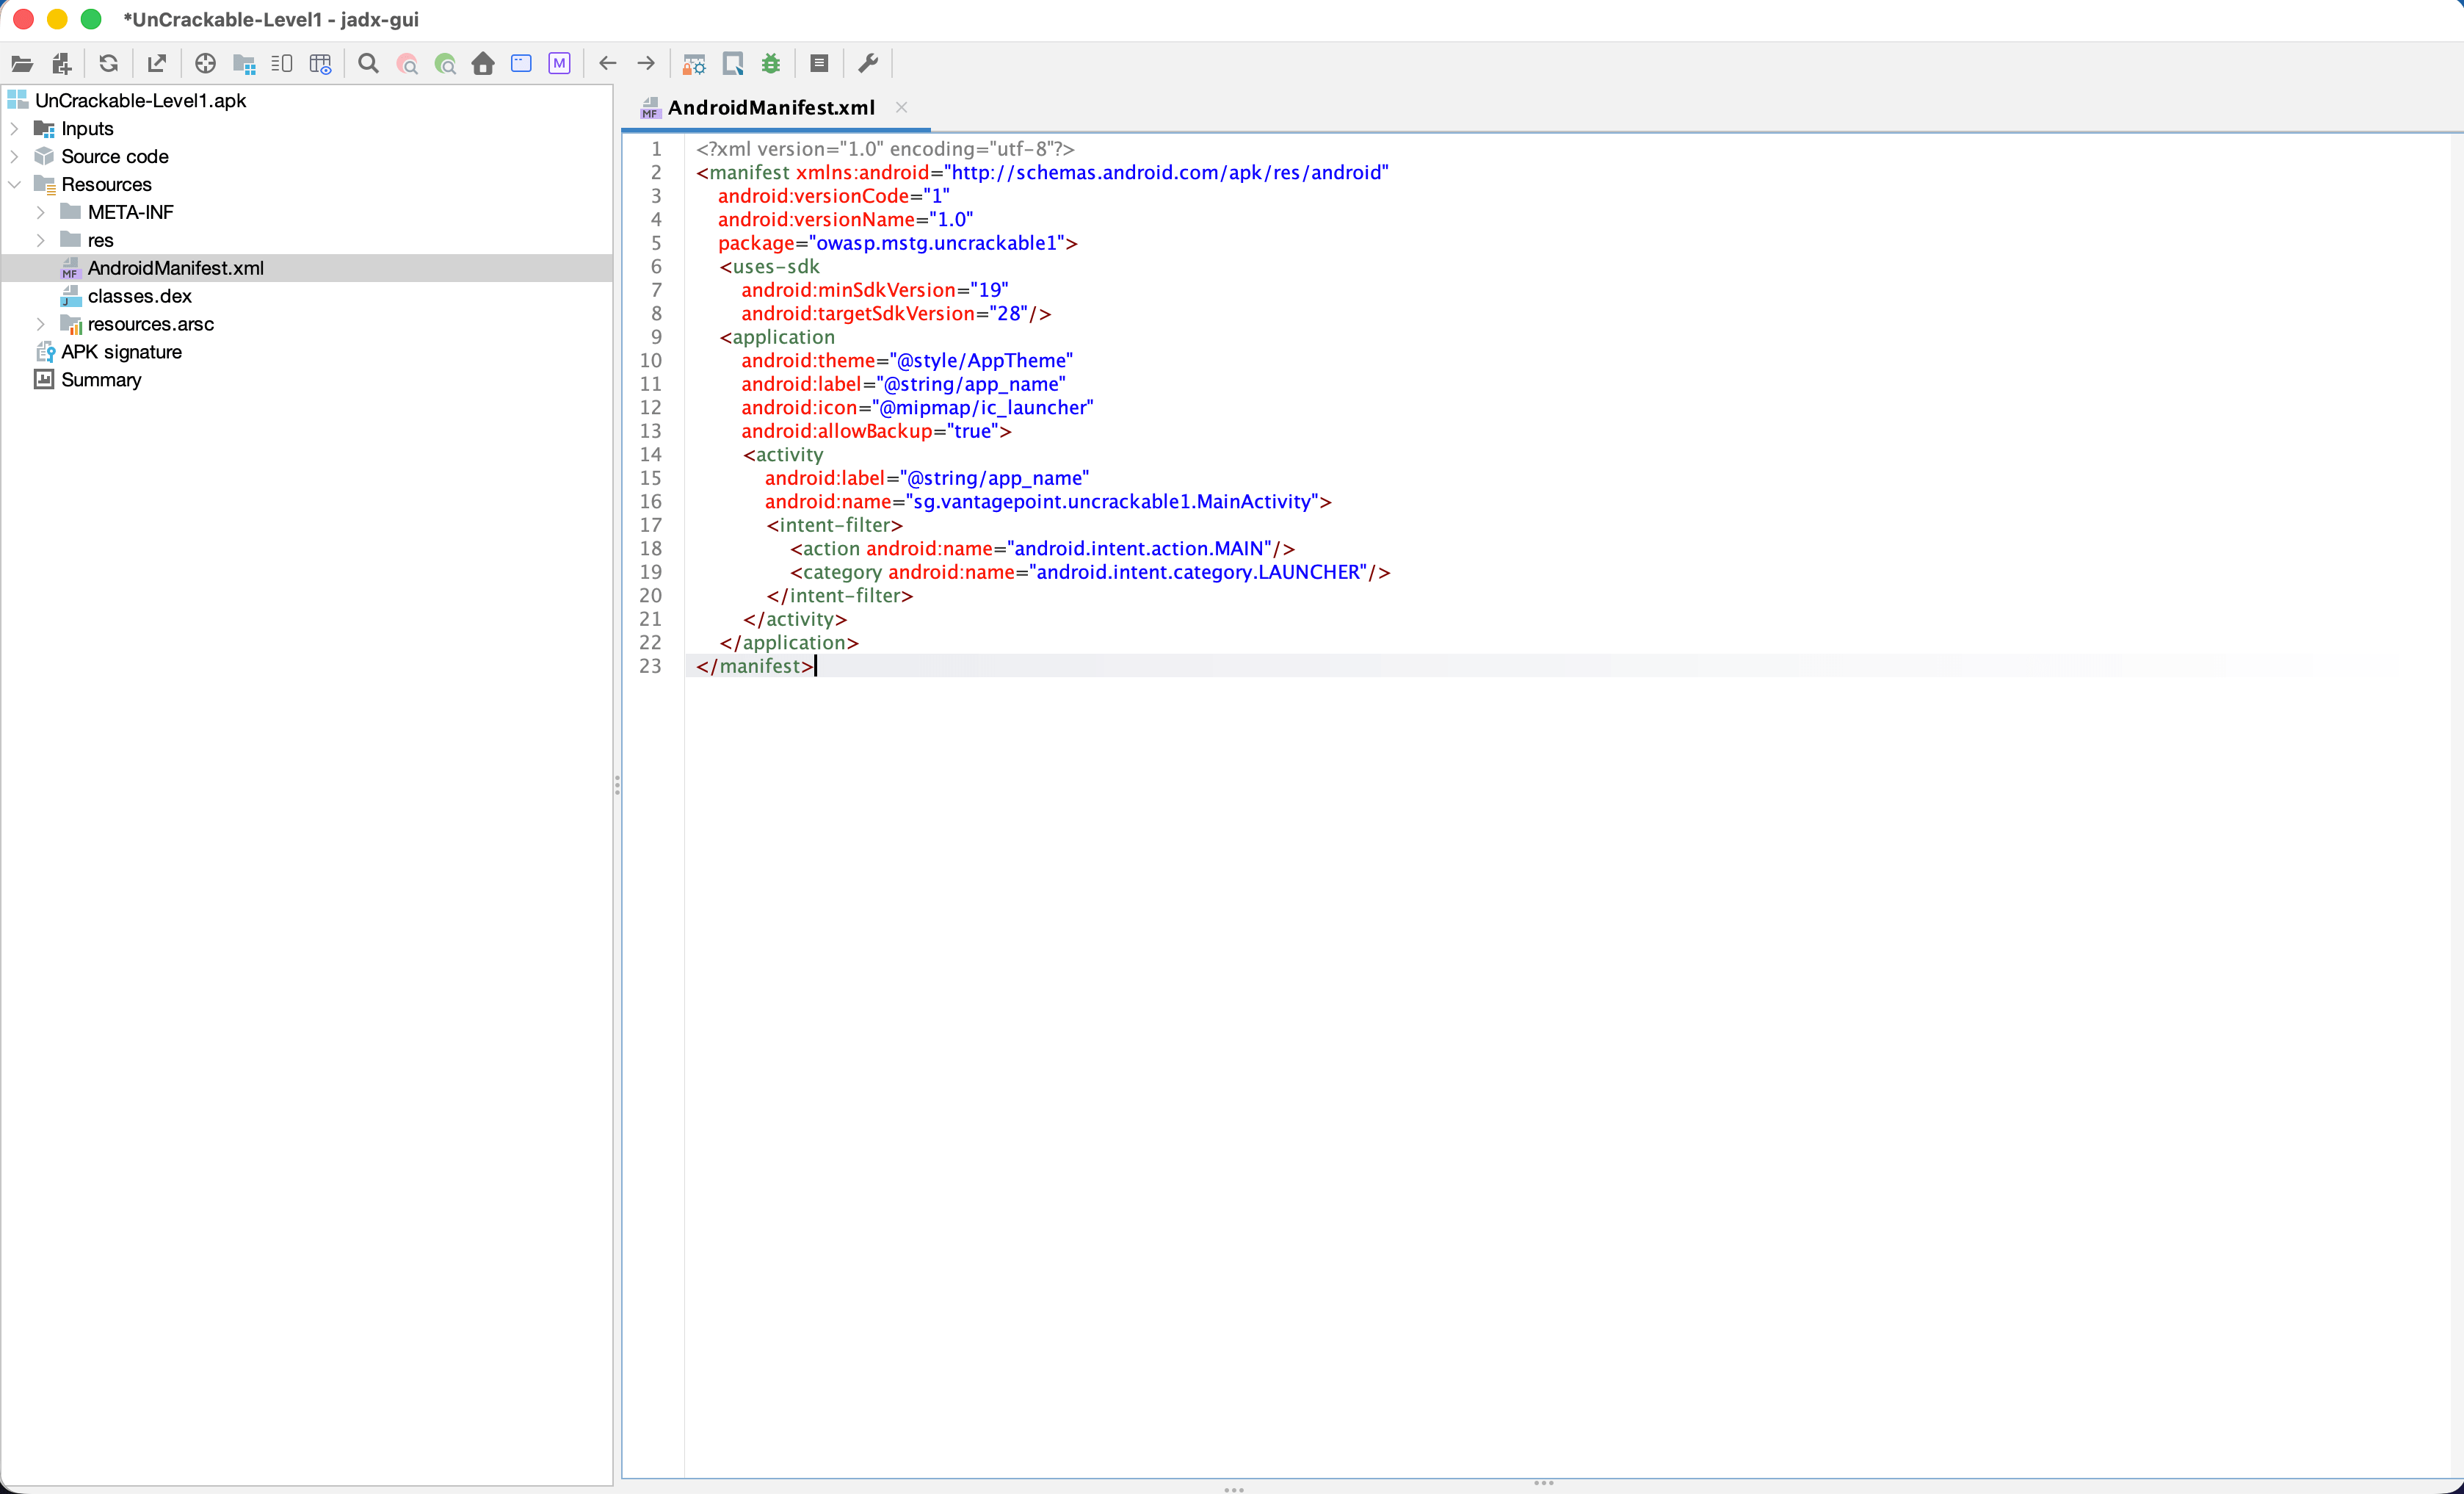Click line number 13 in the gutter

click(x=651, y=431)
